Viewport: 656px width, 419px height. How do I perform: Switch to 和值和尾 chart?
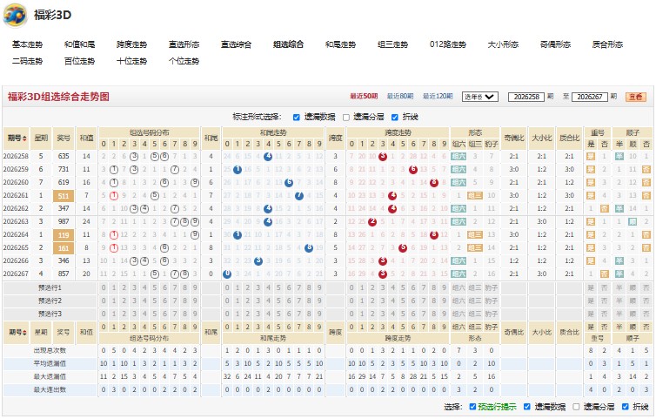[79, 44]
